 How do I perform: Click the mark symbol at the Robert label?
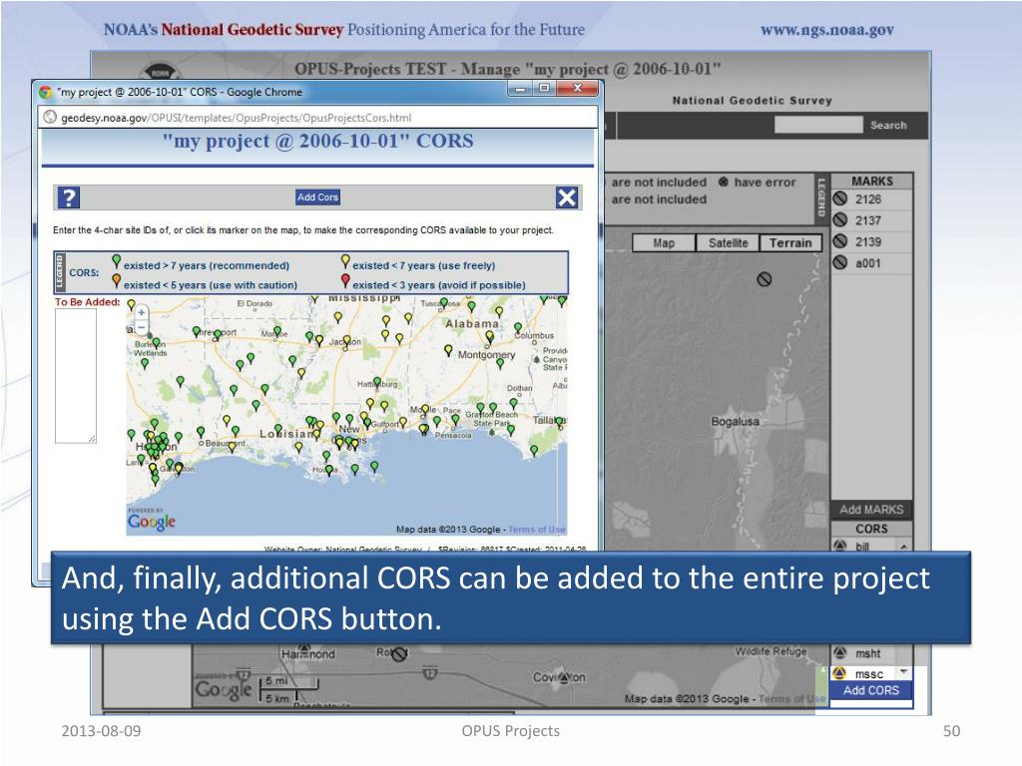(x=399, y=653)
